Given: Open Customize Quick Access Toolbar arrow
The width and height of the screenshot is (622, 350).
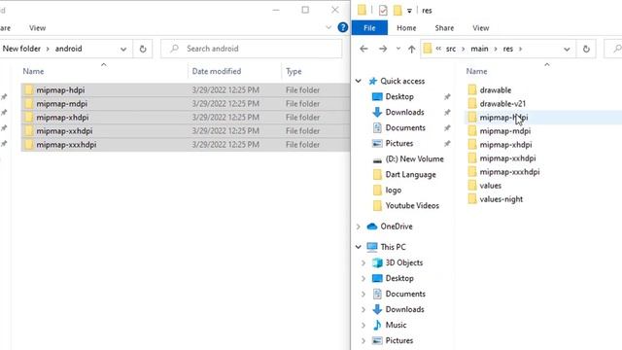Looking at the screenshot, I should 409,11.
